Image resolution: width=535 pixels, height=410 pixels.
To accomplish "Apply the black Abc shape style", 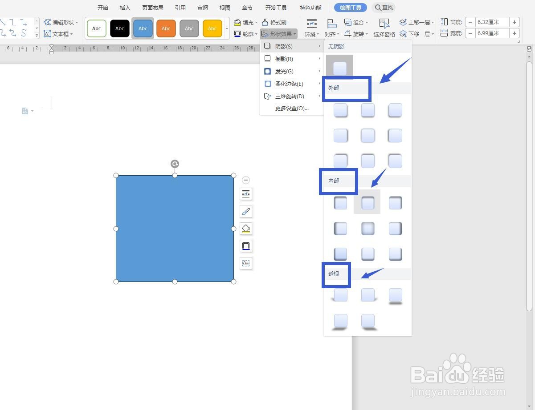I will point(120,28).
